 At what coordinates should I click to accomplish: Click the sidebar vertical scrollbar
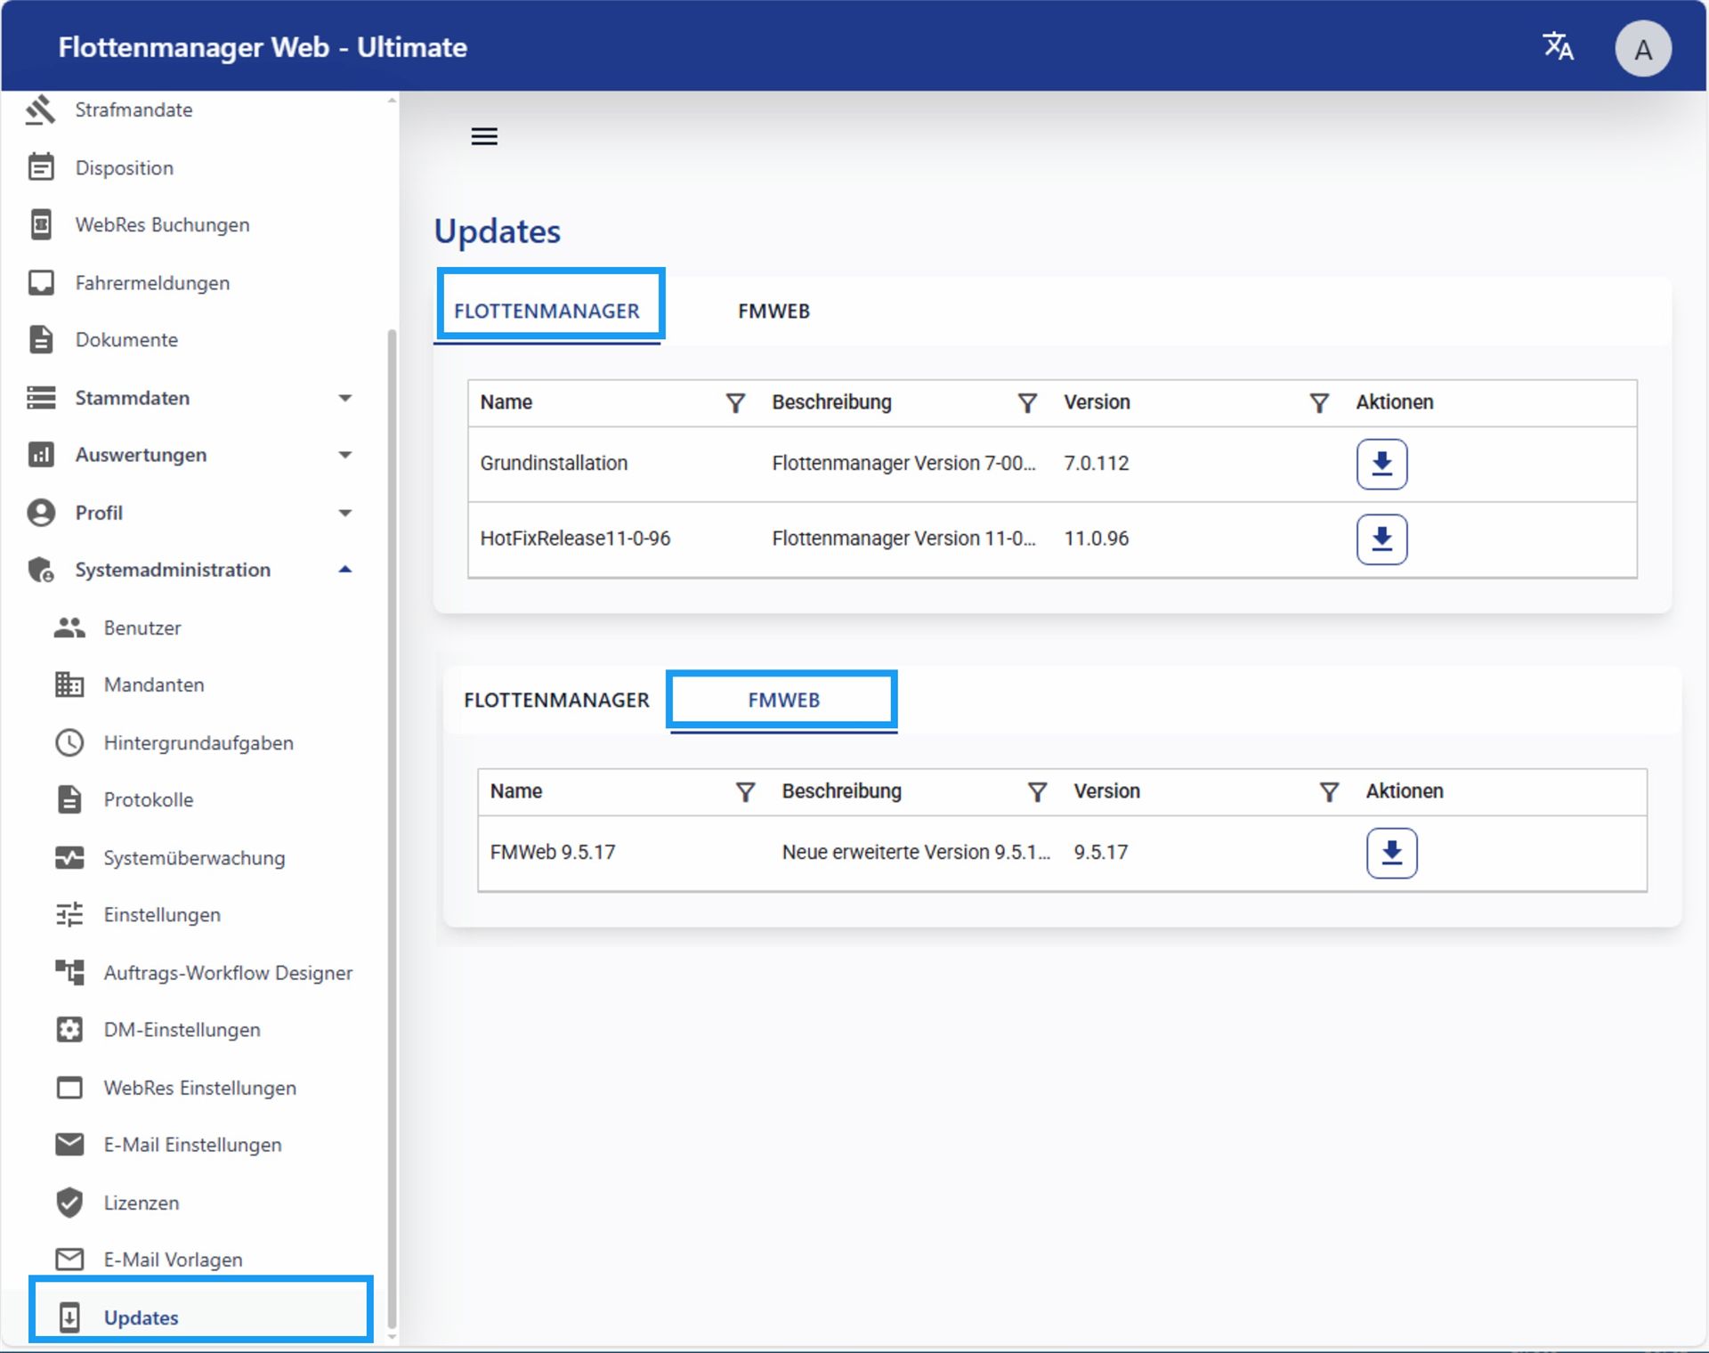[x=392, y=801]
